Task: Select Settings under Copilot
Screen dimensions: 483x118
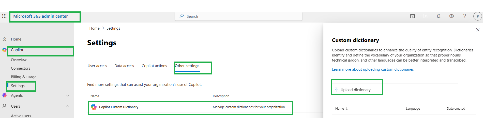Action: [x=18, y=86]
